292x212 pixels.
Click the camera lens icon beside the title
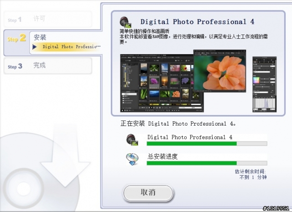(125, 22)
